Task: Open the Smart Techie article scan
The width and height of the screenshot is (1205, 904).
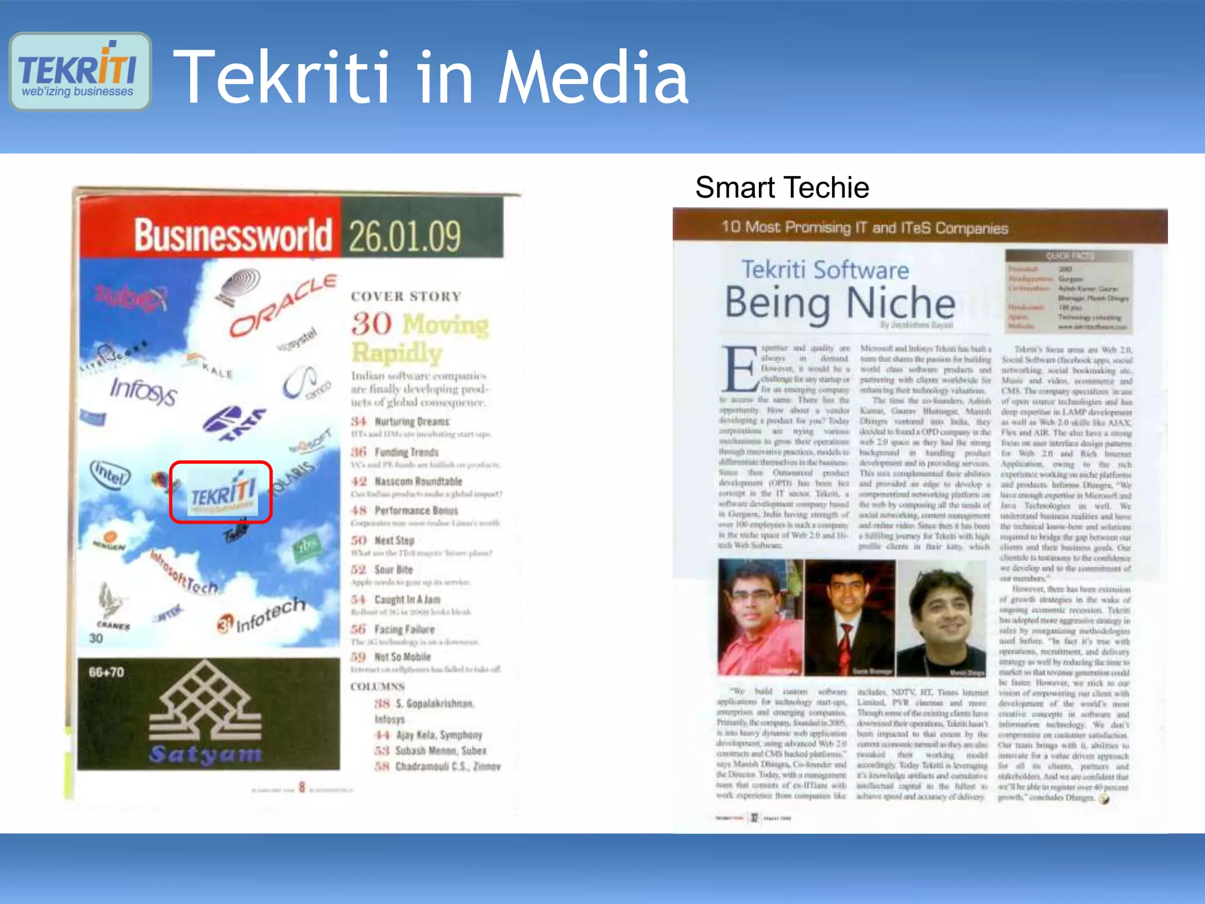Action: [x=920, y=520]
